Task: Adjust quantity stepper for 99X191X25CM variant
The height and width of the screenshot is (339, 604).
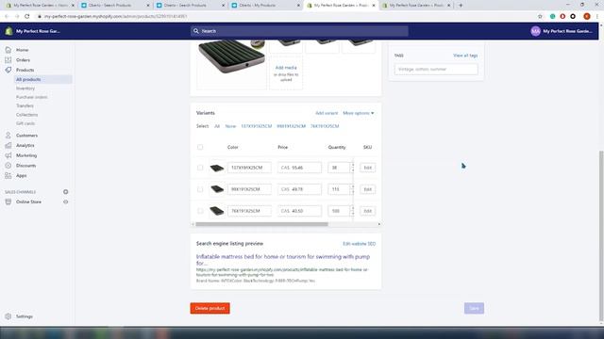Action: [x=352, y=189]
